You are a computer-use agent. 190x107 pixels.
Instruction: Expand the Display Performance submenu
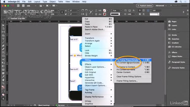(x=98, y=97)
